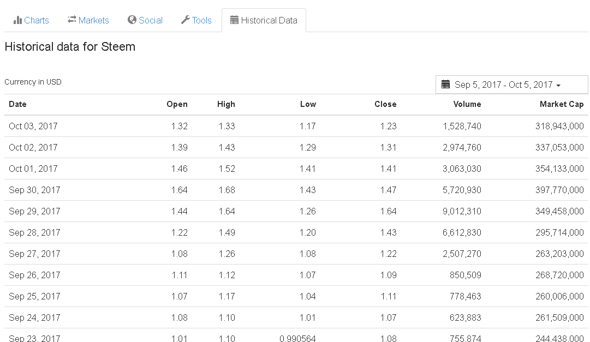The width and height of the screenshot is (590, 342).
Task: Click Sep 30 high price 1.68
Action: [x=227, y=190]
